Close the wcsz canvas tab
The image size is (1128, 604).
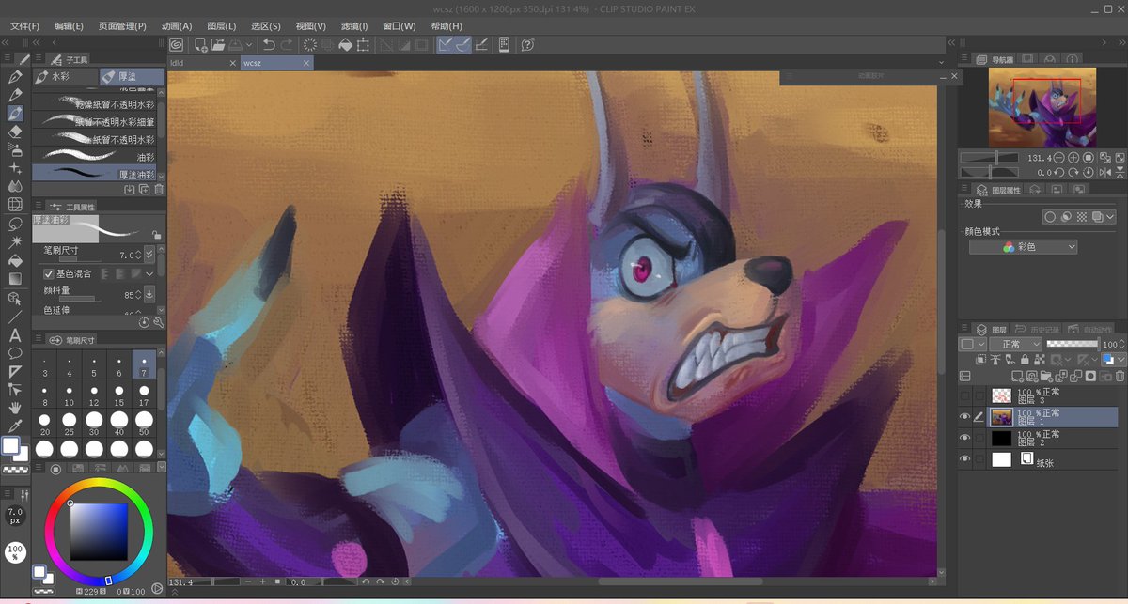tap(306, 63)
